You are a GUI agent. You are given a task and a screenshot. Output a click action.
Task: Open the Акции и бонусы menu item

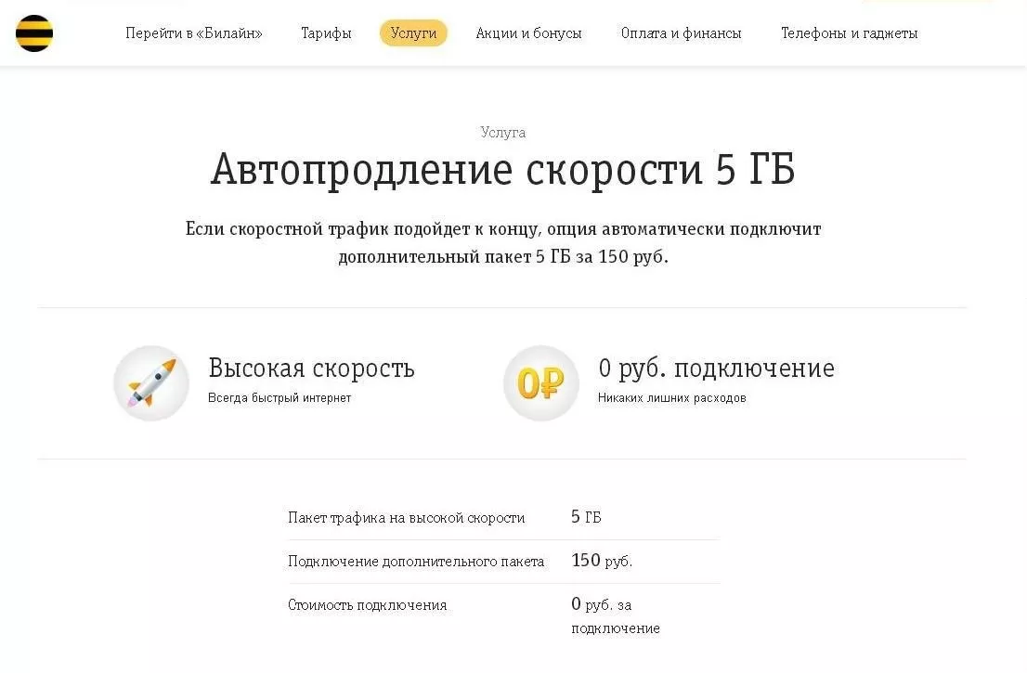pyautogui.click(x=528, y=33)
